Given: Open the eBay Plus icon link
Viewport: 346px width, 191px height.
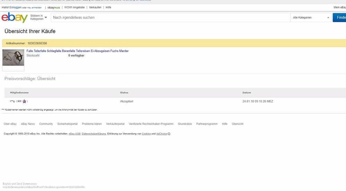Looking at the screenshot, I should point(54,7).
